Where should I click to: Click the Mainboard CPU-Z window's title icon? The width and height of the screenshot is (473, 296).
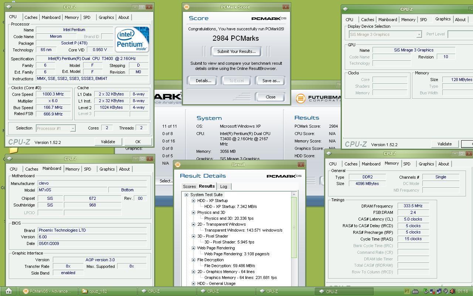click(9, 158)
